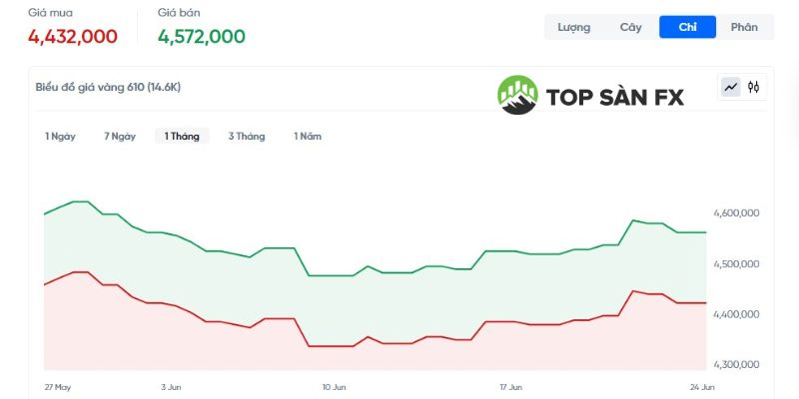
Task: Select the Chỉ unit toggle
Action: pos(687,27)
